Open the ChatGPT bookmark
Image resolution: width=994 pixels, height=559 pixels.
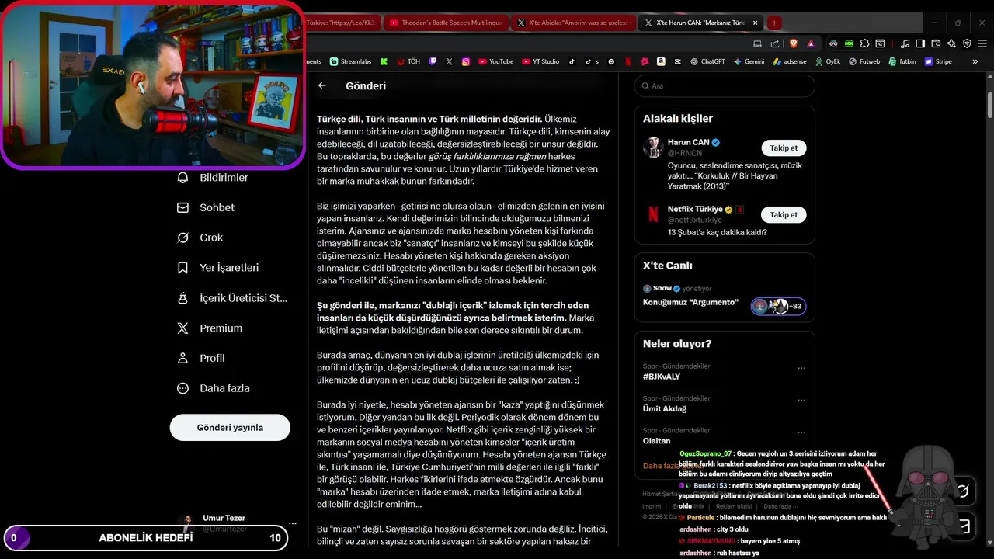(707, 61)
